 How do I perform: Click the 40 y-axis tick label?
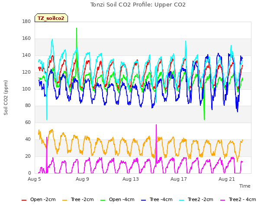click(x=28, y=139)
